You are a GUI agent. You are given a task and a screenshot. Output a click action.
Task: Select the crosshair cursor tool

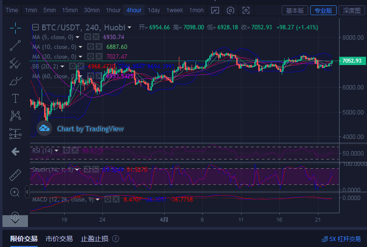pos(16,28)
